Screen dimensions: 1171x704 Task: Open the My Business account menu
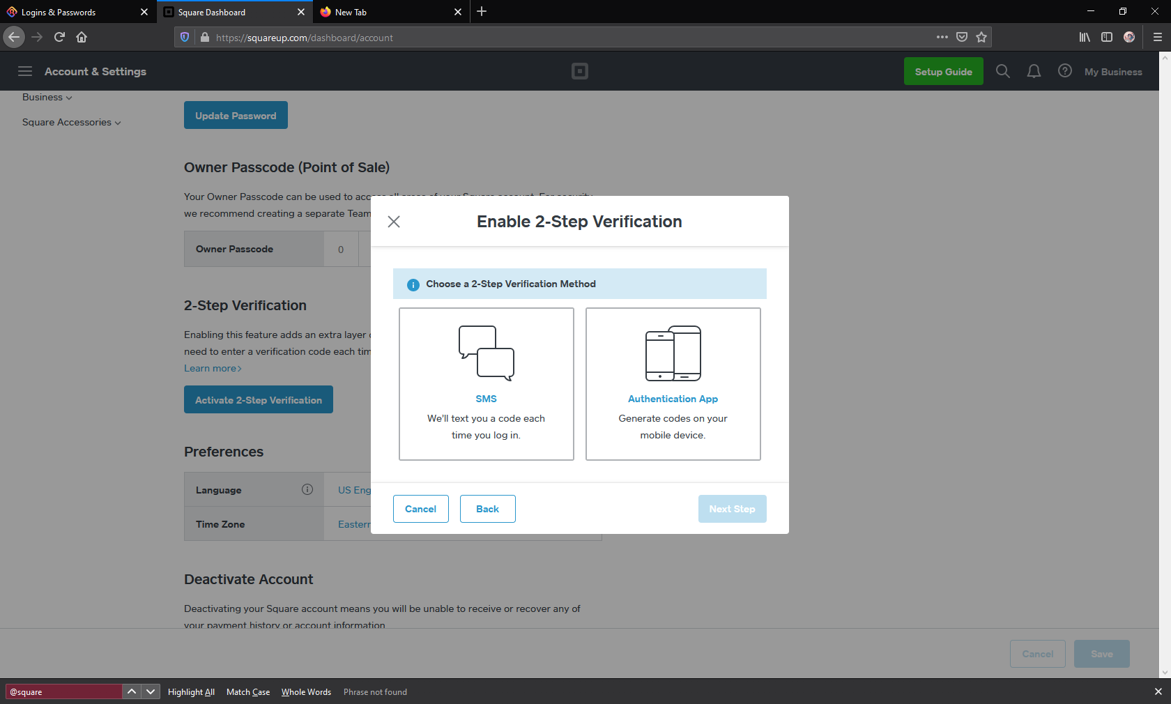click(x=1113, y=72)
